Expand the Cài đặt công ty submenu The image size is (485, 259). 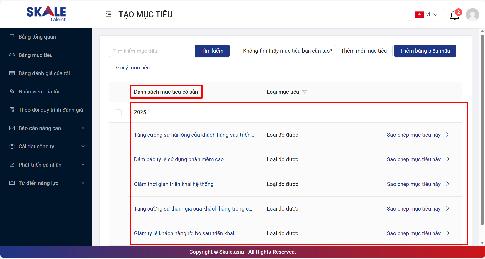coord(83,147)
